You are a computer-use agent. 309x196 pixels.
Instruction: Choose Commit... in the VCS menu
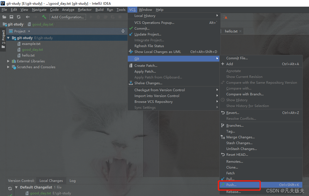point(174,29)
